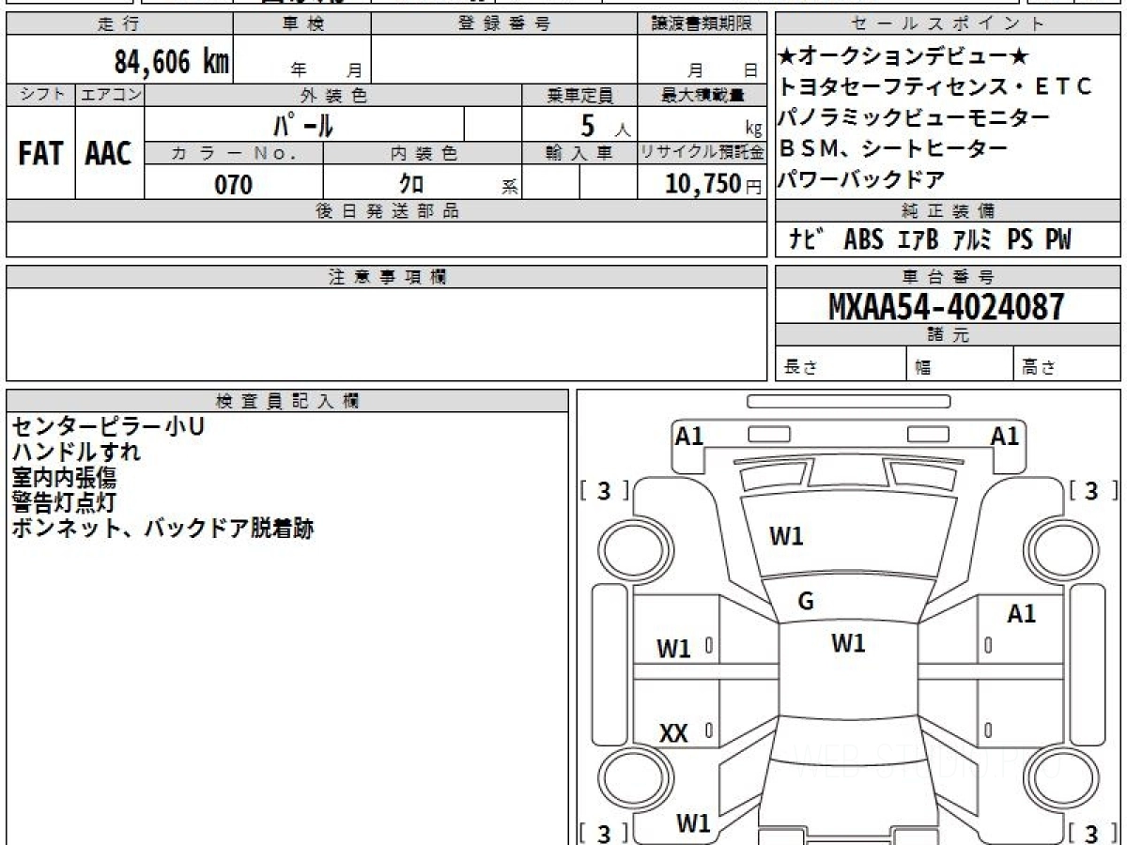Select the ナビ equipment label
This screenshot has height=845, width=1127.
tap(807, 240)
